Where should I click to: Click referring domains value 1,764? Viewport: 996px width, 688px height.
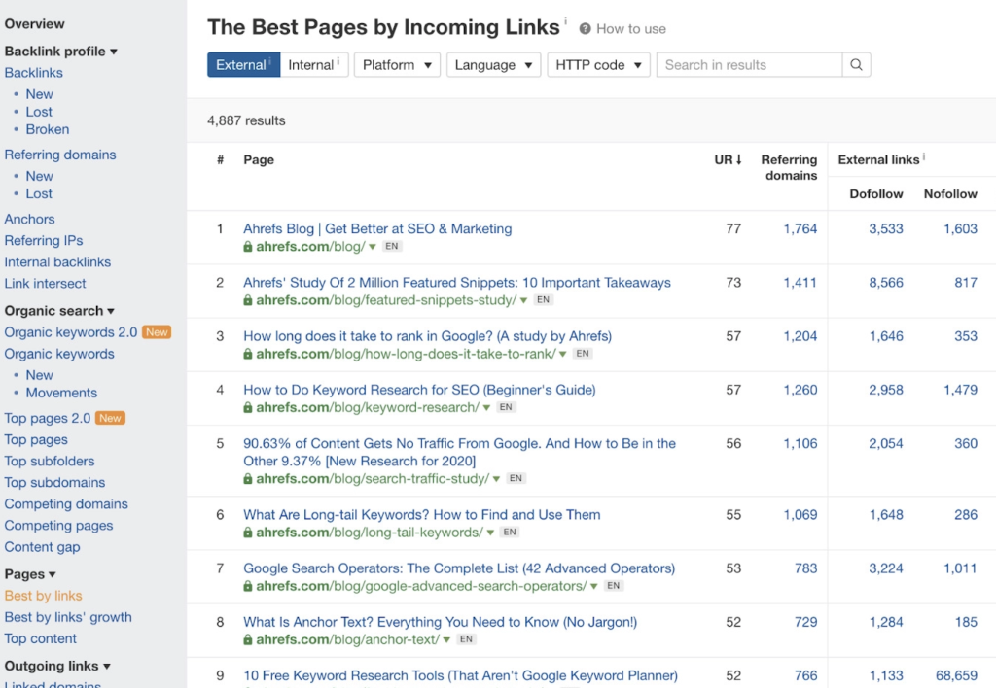point(800,229)
